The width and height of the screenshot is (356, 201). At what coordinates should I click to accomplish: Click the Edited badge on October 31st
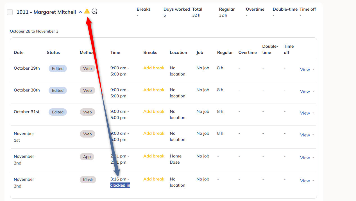(x=58, y=112)
